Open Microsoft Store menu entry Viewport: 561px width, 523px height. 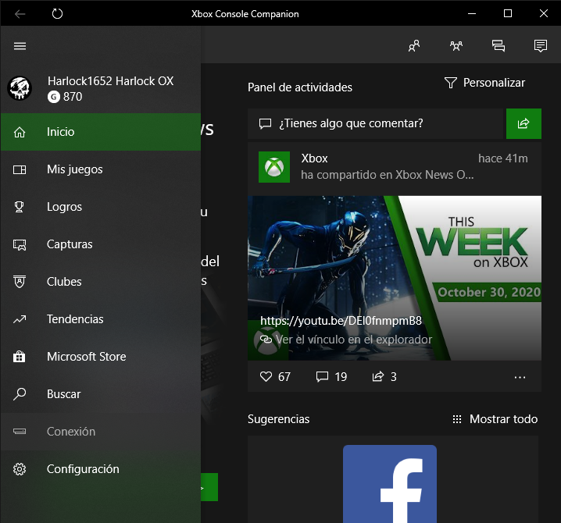pos(101,357)
